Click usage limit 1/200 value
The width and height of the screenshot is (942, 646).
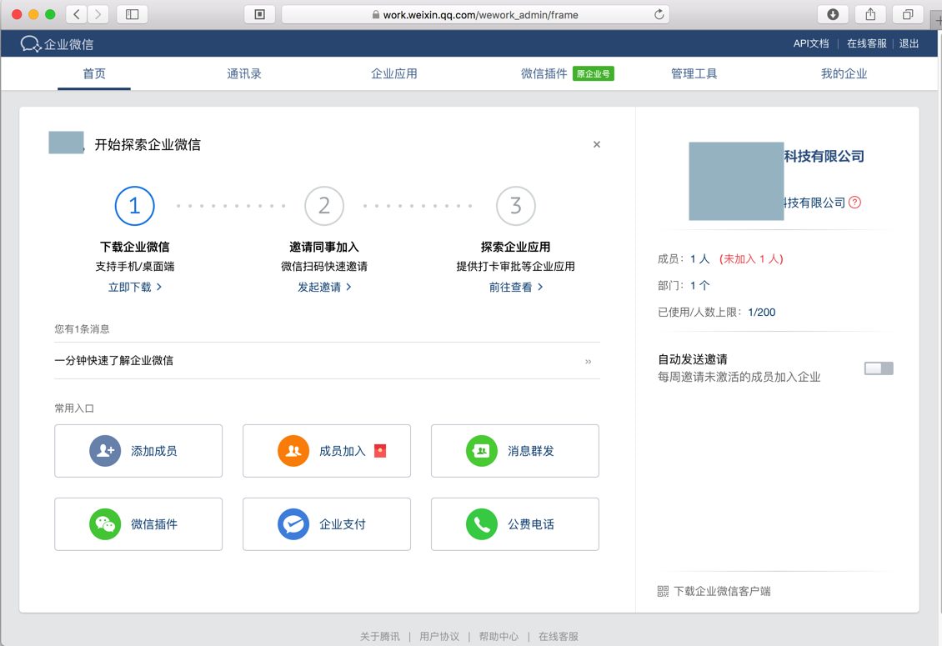[762, 312]
